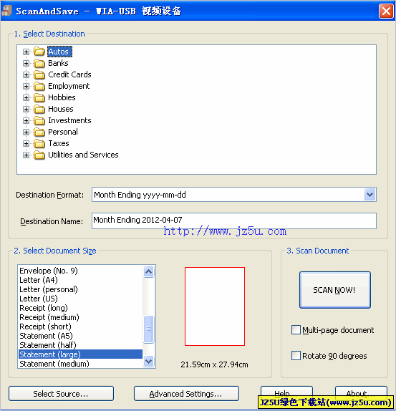Select the Banks folder label

point(58,63)
